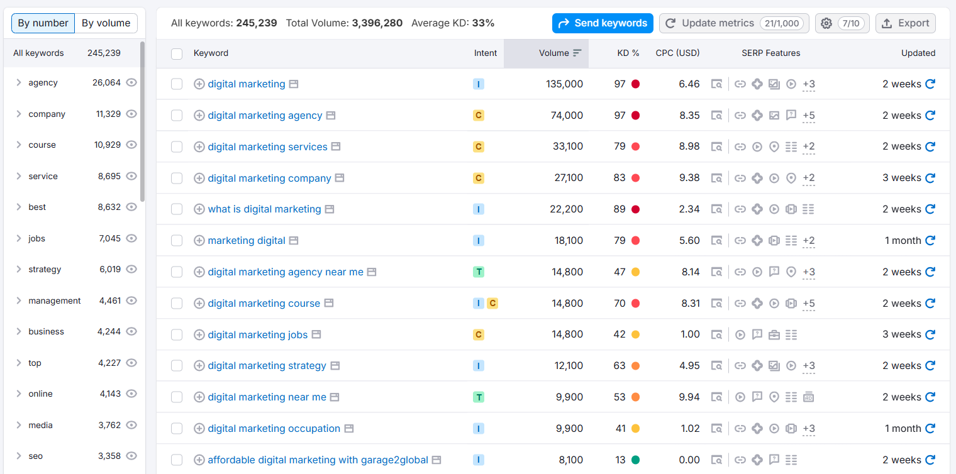Expand "+5" SERP features on the agency row

[x=808, y=115]
